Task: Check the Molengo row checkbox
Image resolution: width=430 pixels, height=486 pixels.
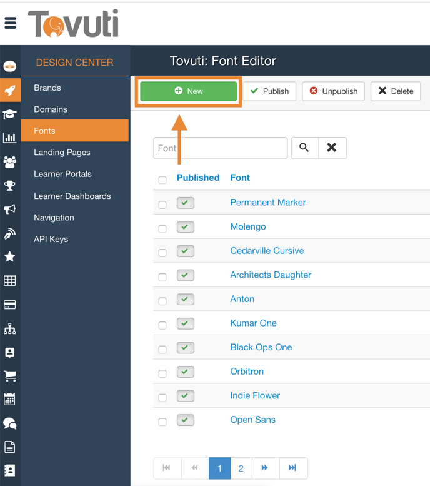Action: pos(162,229)
